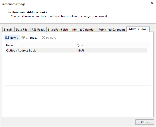This screenshot has height=127, width=156.
Task: Select the SharePoint Lists tab
Action: coord(58,30)
